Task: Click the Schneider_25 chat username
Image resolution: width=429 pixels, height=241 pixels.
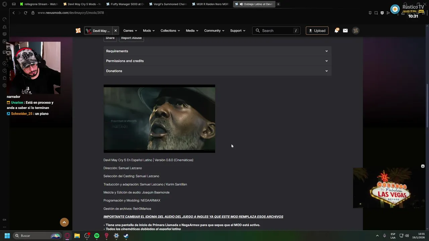Action: click(22, 114)
